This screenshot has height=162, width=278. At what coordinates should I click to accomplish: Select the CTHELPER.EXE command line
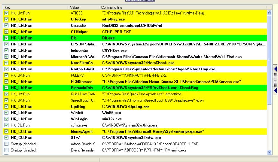coord(116,32)
